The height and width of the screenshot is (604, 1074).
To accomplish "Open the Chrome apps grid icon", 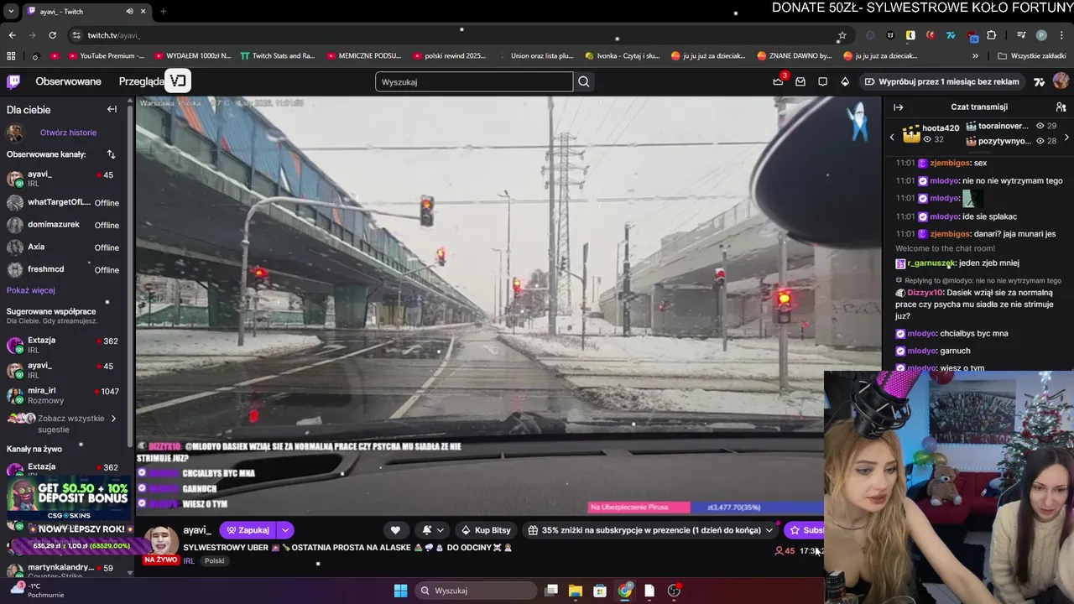I will (x=11, y=56).
